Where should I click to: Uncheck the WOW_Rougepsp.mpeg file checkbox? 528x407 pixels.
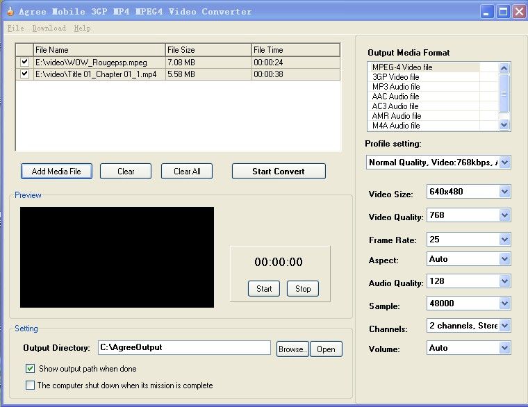click(24, 62)
